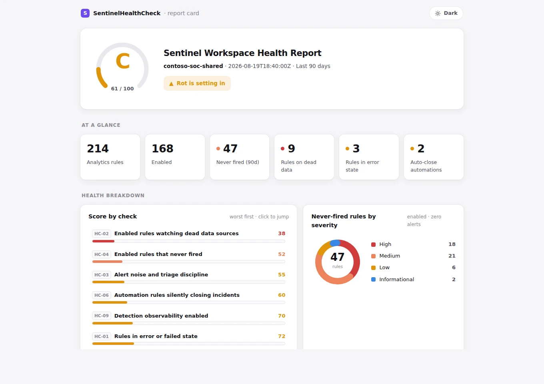Click the Informational legend count 2

(454, 280)
